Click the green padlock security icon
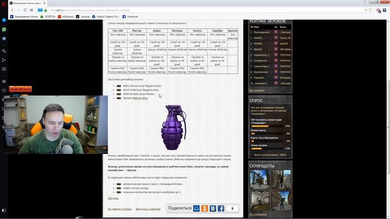 (46, 10)
